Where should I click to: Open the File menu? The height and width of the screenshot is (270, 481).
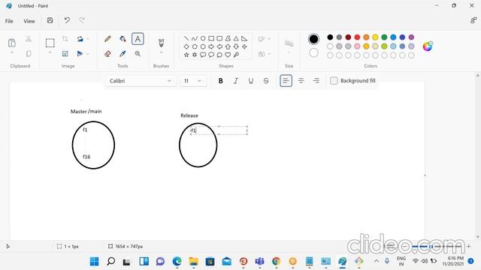[x=9, y=21]
